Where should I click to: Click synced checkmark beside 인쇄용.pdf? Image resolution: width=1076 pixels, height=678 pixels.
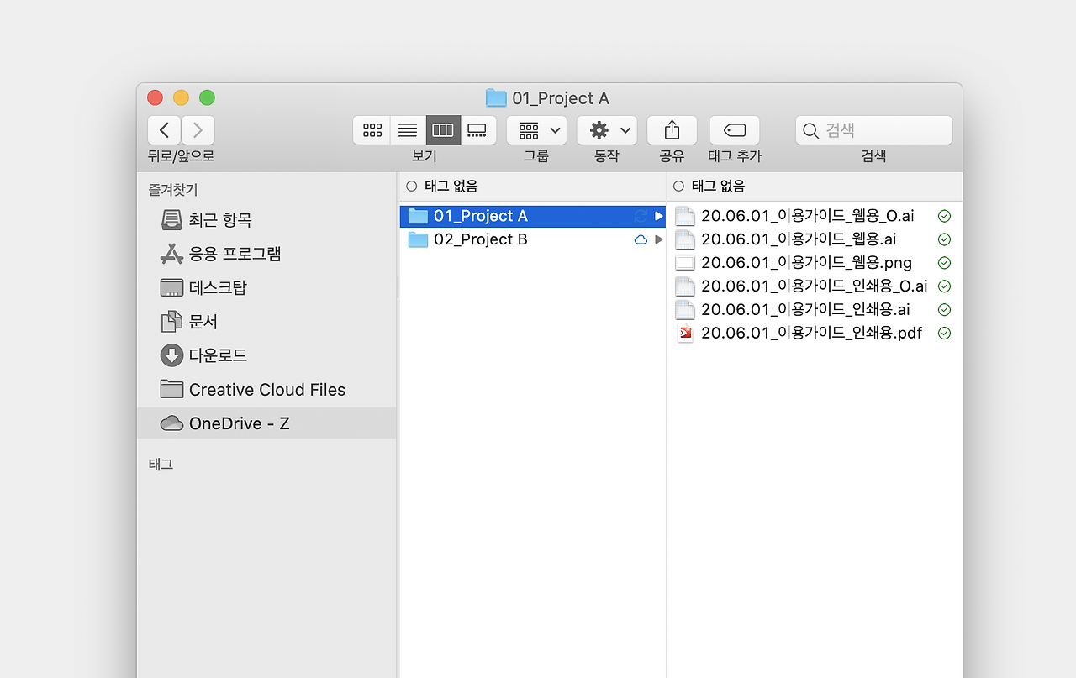click(x=944, y=333)
